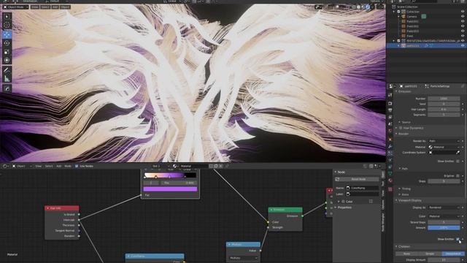This screenshot has width=467, height=263.
Task: Open the viewport Select menu
Action: 45,7
